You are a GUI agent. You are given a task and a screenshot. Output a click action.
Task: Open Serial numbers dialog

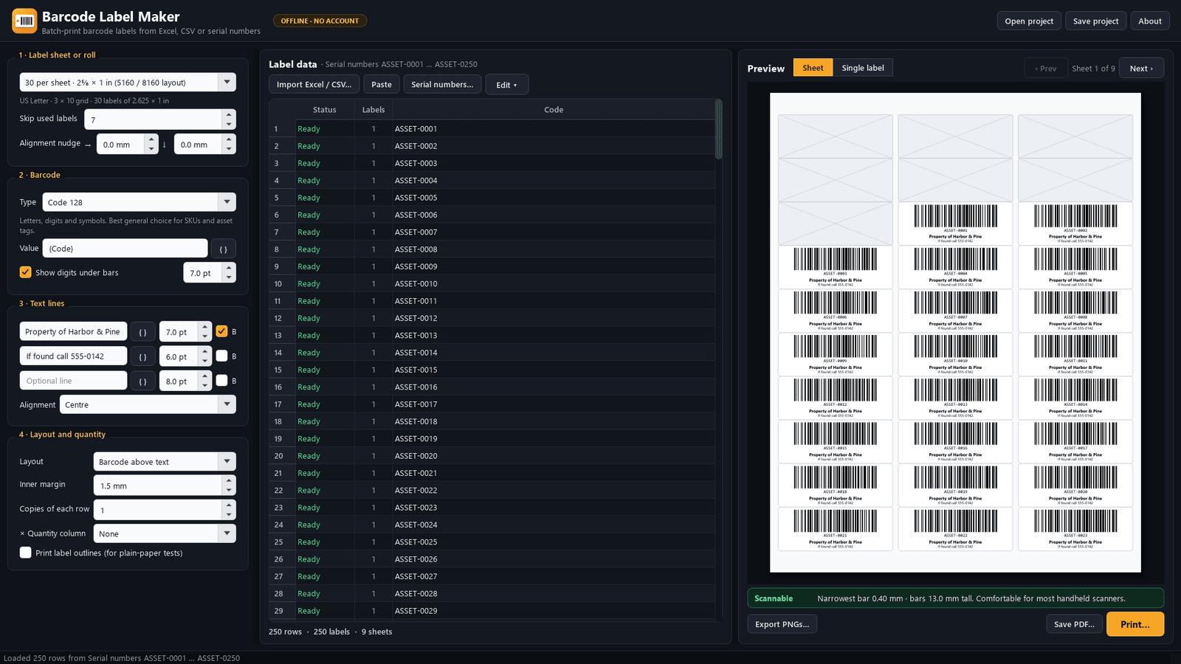tap(442, 84)
